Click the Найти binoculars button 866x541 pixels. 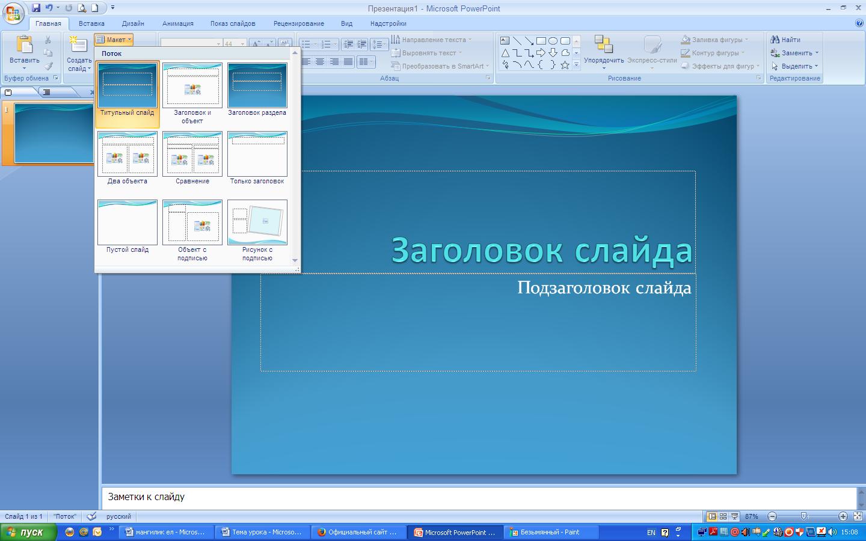785,40
